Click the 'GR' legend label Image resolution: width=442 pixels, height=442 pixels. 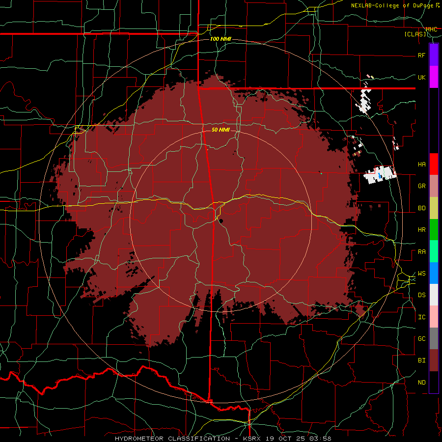coord(422,186)
